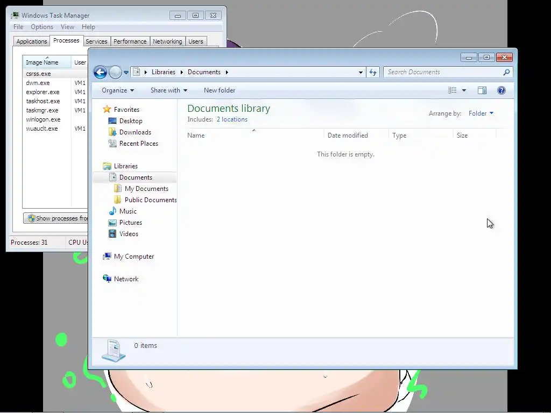This screenshot has height=413, width=551.
Task: Open Downloads in the navigation pane
Action: pos(135,132)
